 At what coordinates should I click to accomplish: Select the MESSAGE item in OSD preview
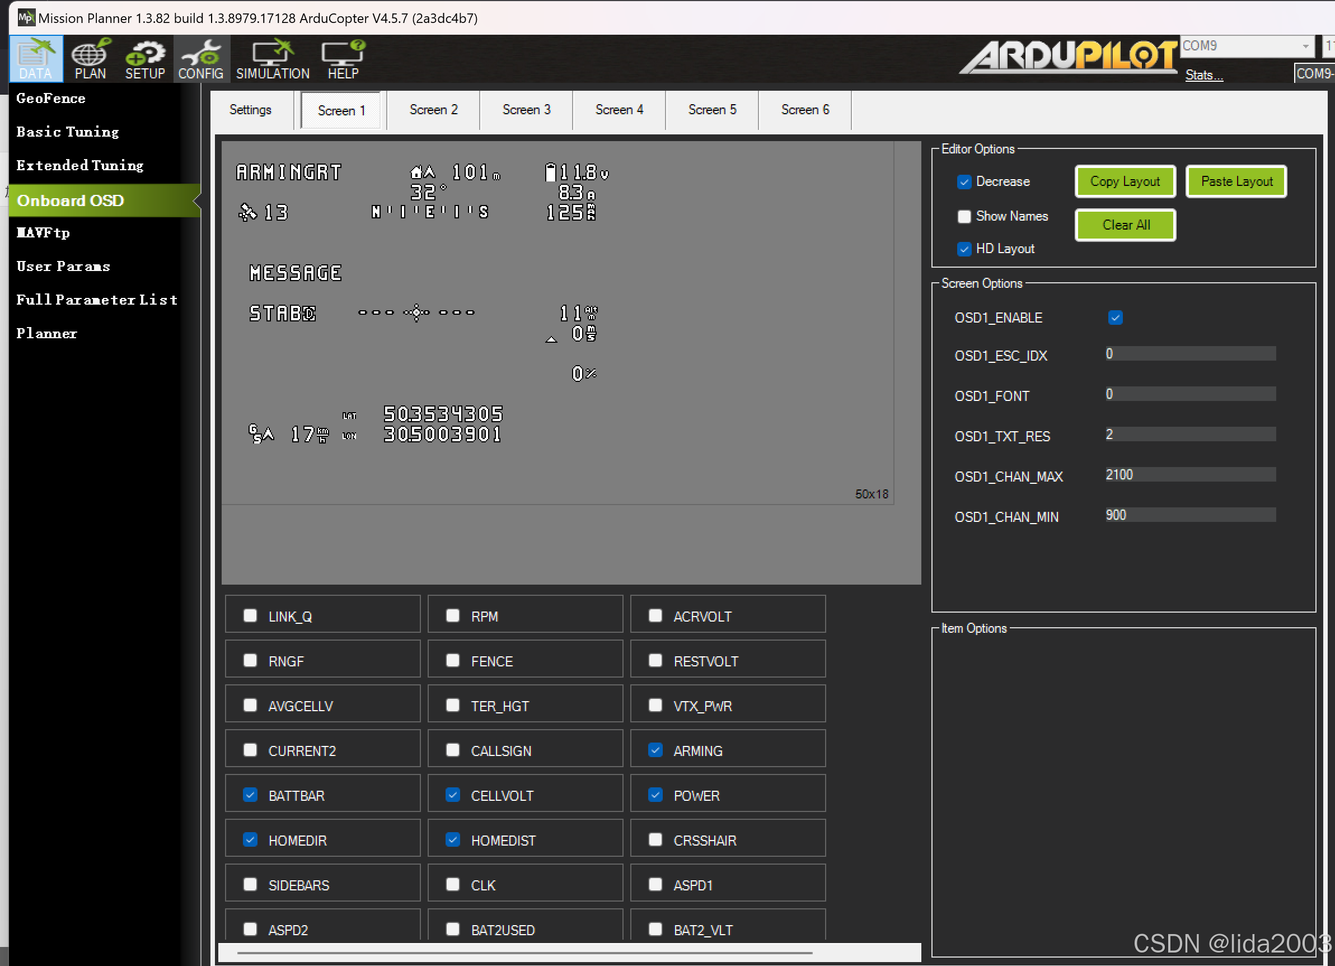296,273
